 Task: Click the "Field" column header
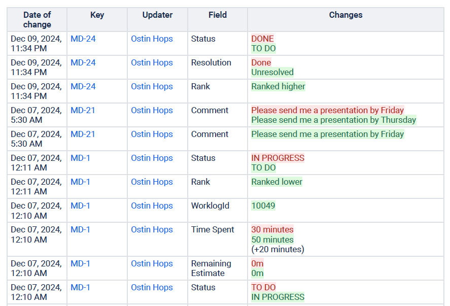[218, 15]
